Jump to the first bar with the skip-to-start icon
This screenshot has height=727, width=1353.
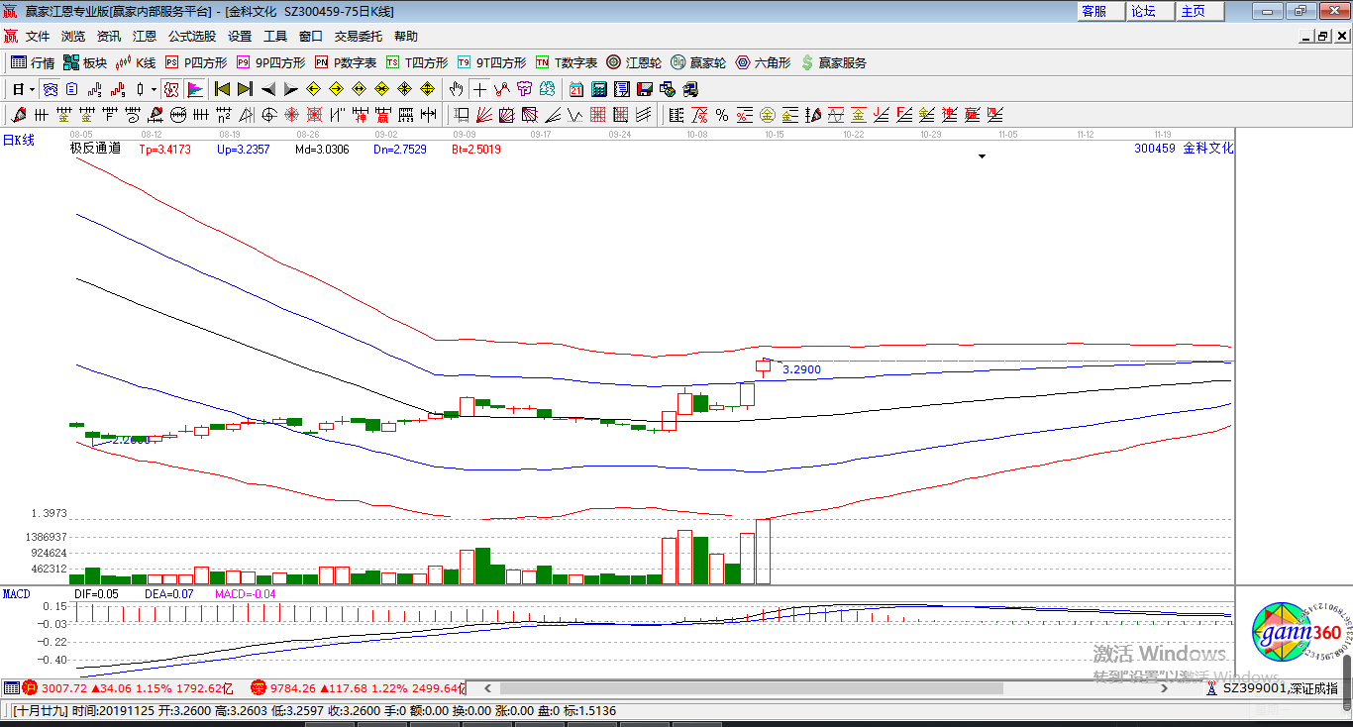pos(222,89)
